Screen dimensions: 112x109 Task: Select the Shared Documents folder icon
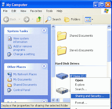(x=62, y=36)
